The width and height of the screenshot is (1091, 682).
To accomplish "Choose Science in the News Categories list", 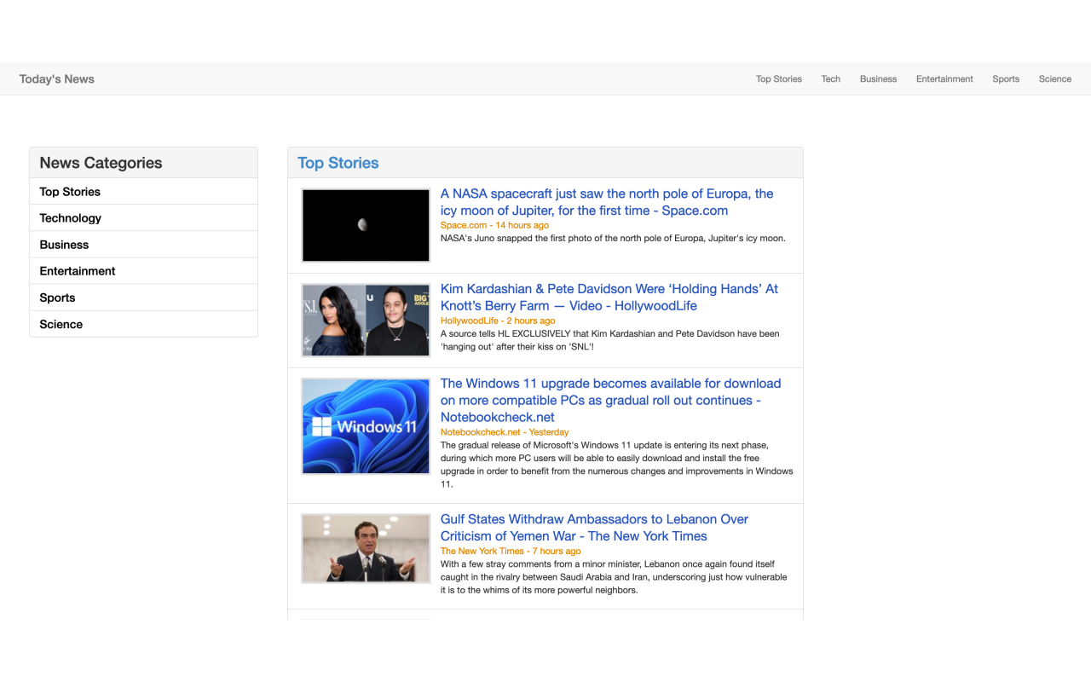I will point(61,324).
